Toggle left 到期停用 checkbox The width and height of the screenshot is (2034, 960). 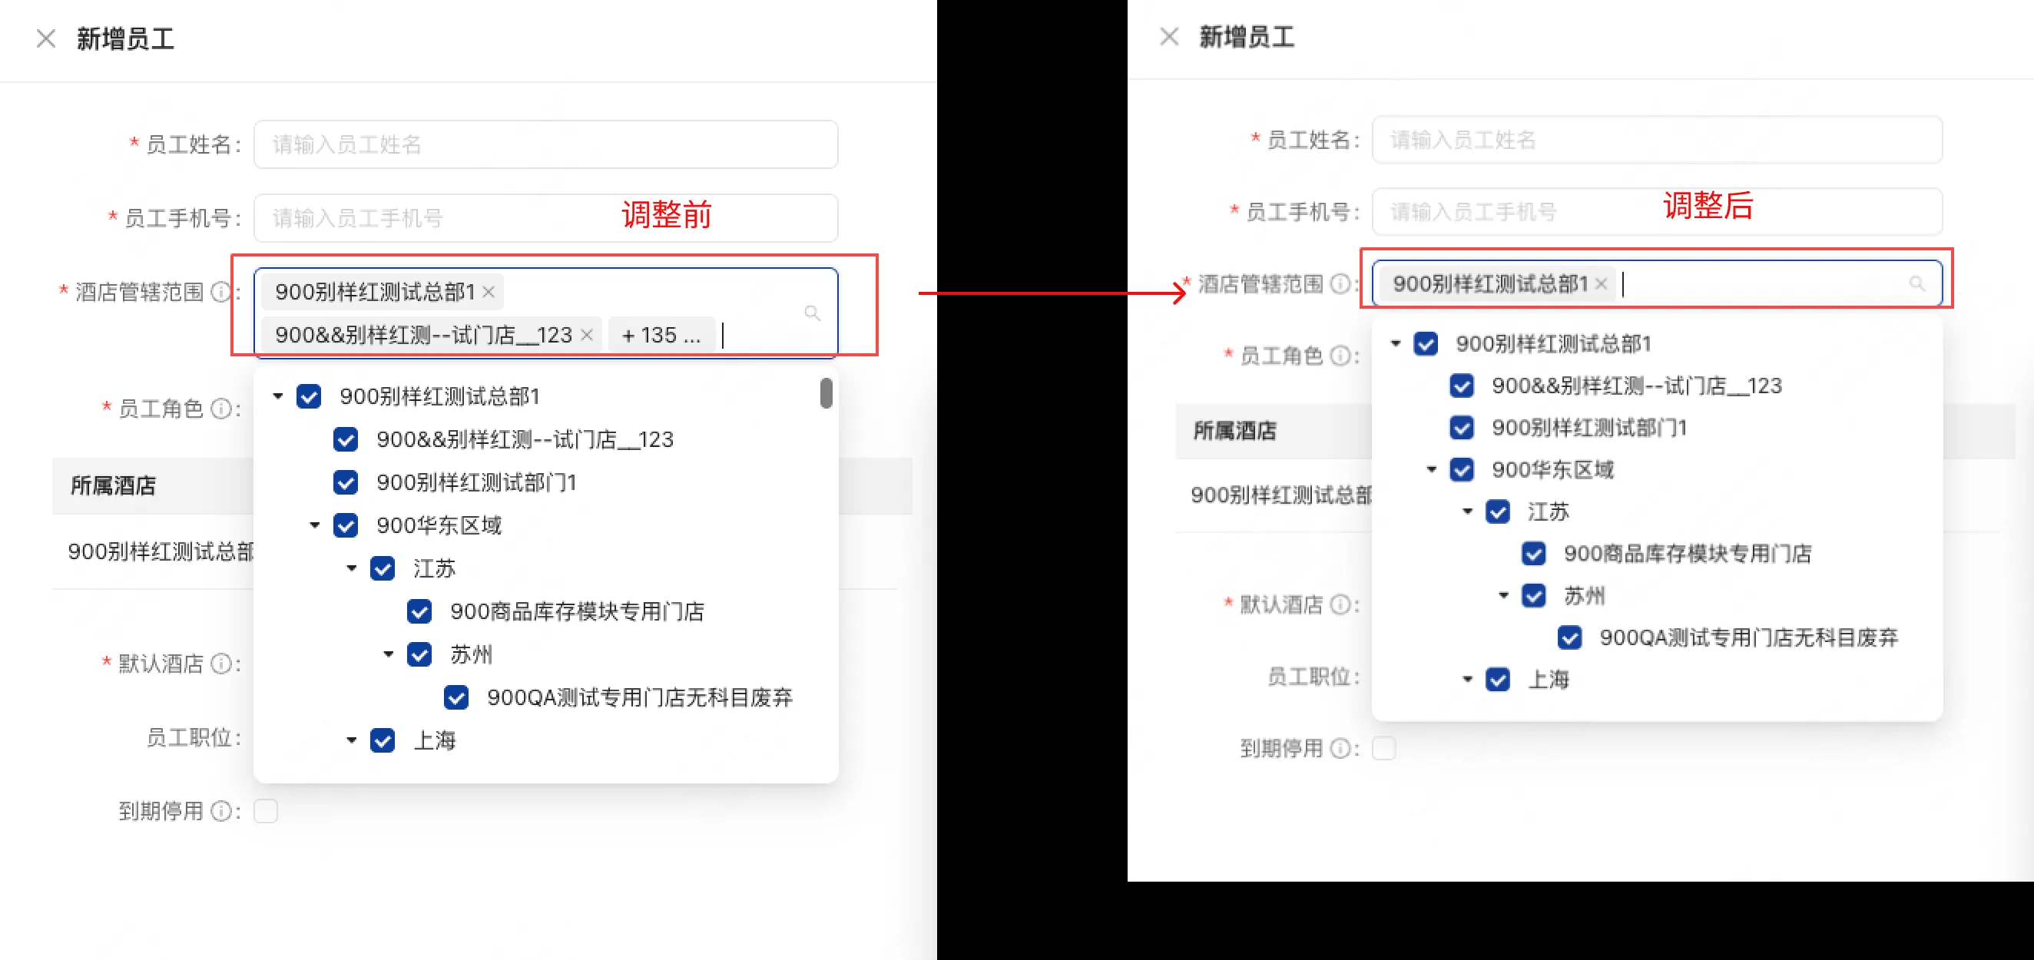(x=266, y=811)
